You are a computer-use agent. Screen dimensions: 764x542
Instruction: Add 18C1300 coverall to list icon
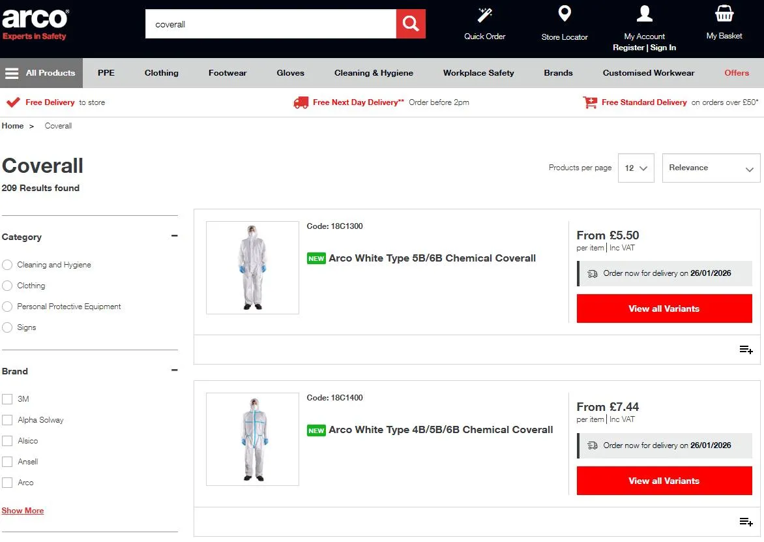746,350
